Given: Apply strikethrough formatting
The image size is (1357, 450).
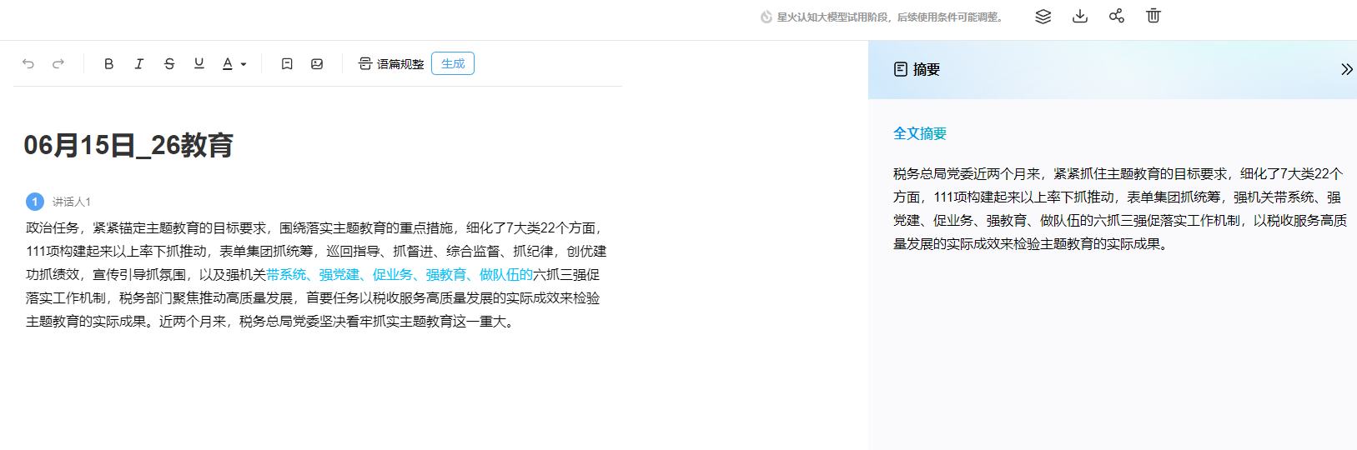Looking at the screenshot, I should click(169, 63).
